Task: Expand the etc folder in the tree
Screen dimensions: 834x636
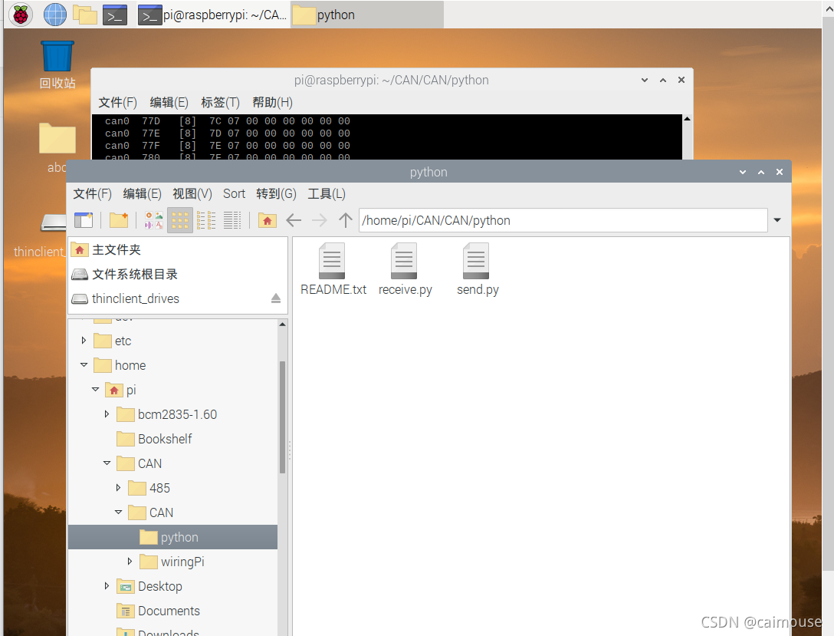Action: point(84,340)
